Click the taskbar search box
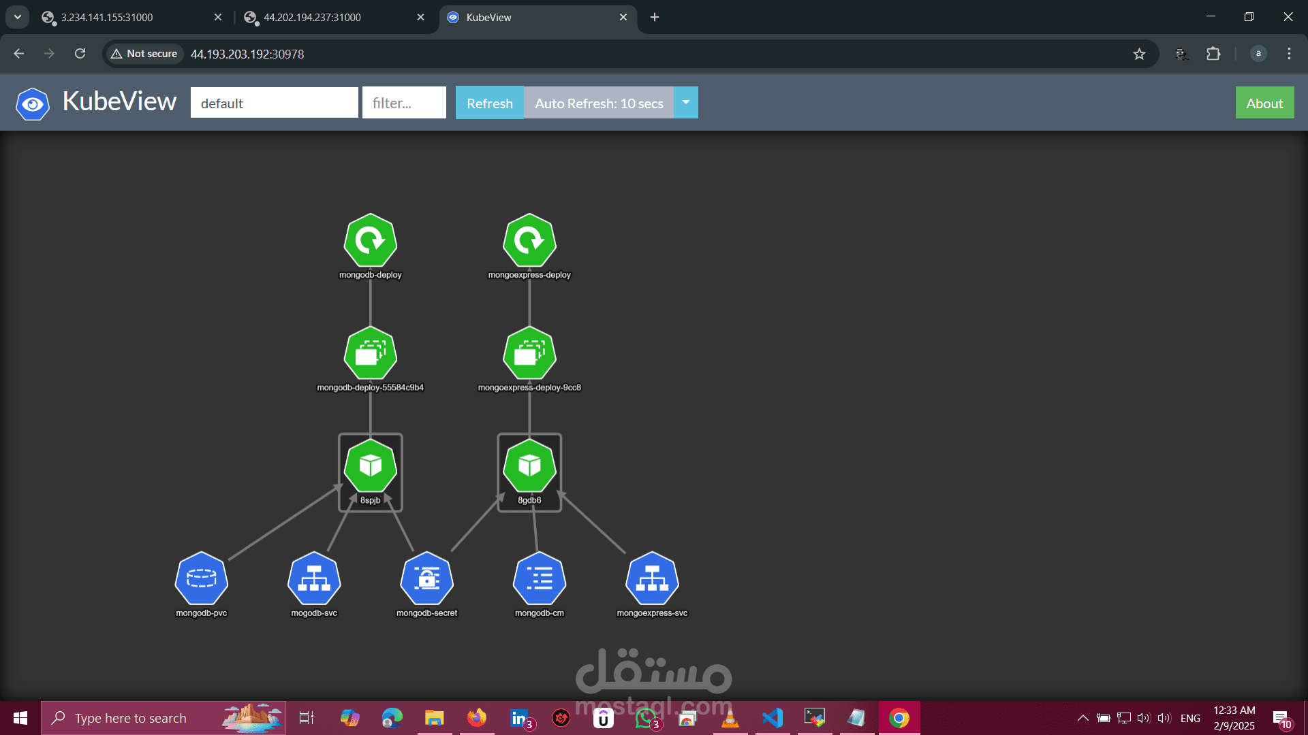This screenshot has width=1308, height=735. [163, 718]
